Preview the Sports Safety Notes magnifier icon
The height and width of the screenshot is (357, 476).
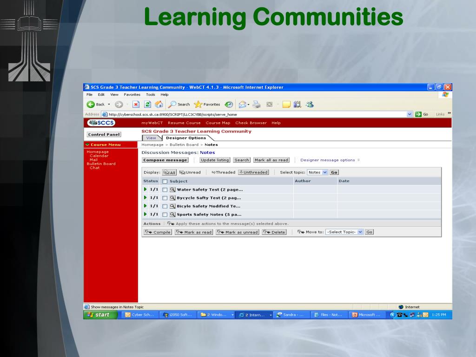[172, 214]
